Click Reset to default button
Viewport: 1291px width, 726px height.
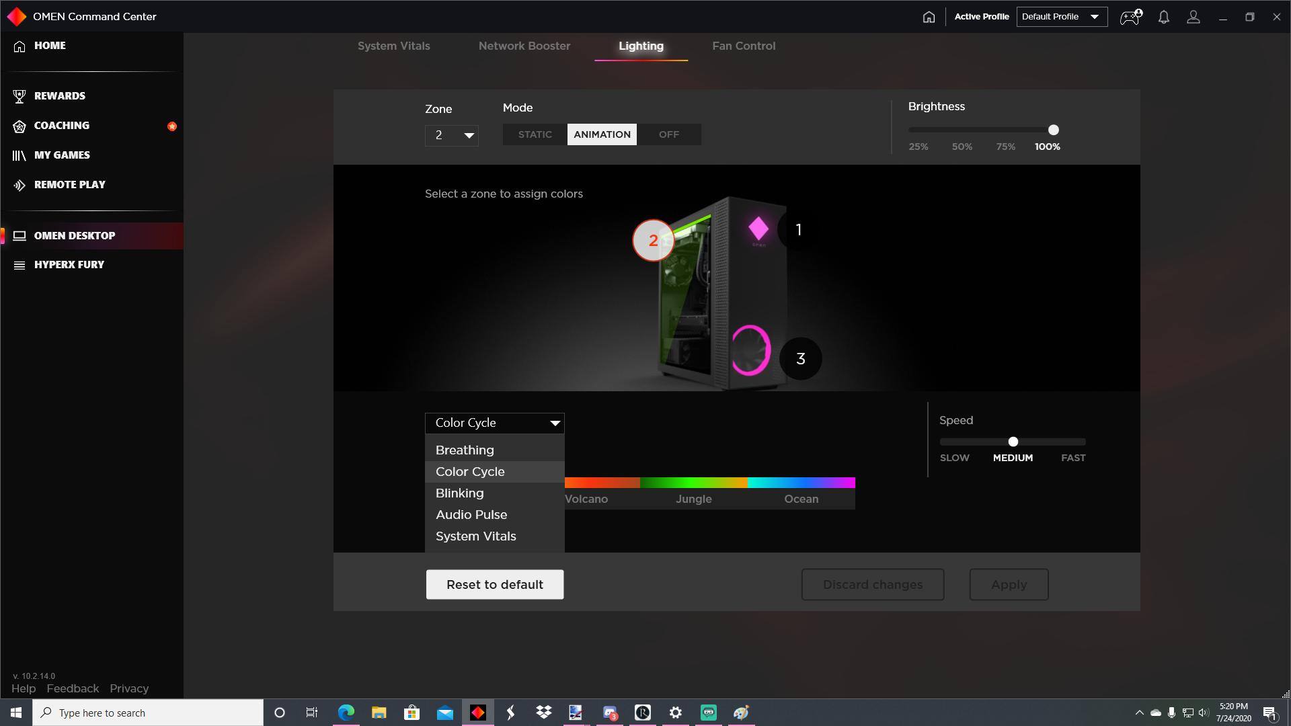(x=494, y=585)
